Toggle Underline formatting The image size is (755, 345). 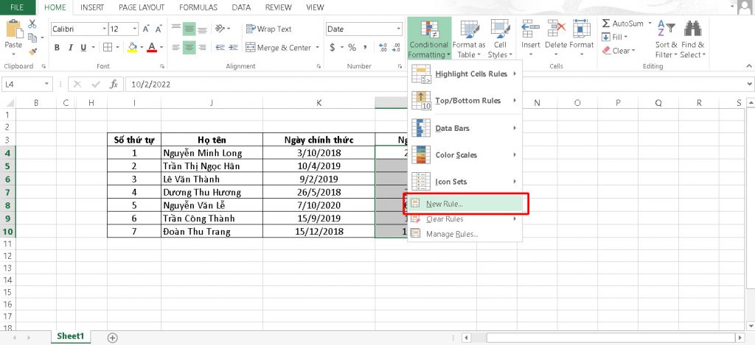point(83,48)
